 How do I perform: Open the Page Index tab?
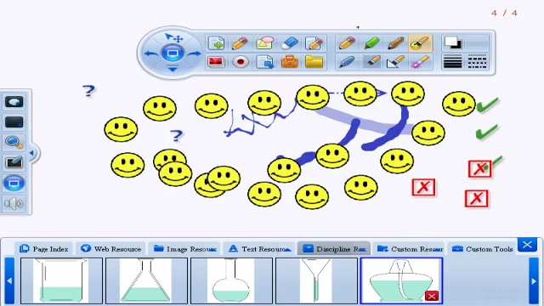coord(44,249)
